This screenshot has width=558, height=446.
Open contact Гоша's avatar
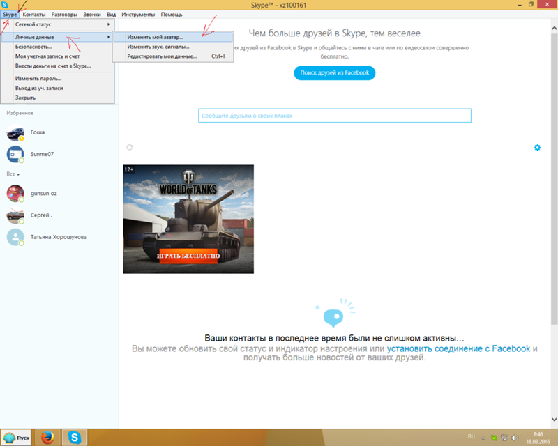[x=15, y=132]
